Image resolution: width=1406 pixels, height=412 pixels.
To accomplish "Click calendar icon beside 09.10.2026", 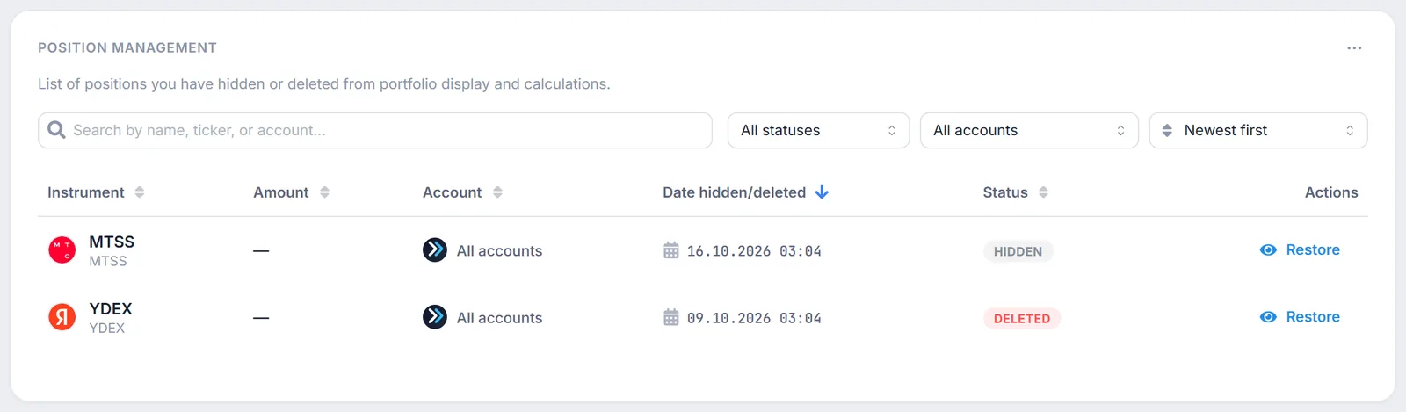I will point(671,317).
